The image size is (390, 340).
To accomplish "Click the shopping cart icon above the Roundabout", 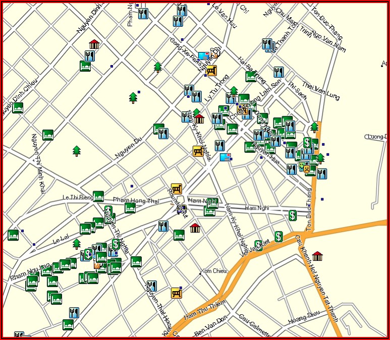I will pyautogui.click(x=176, y=189).
